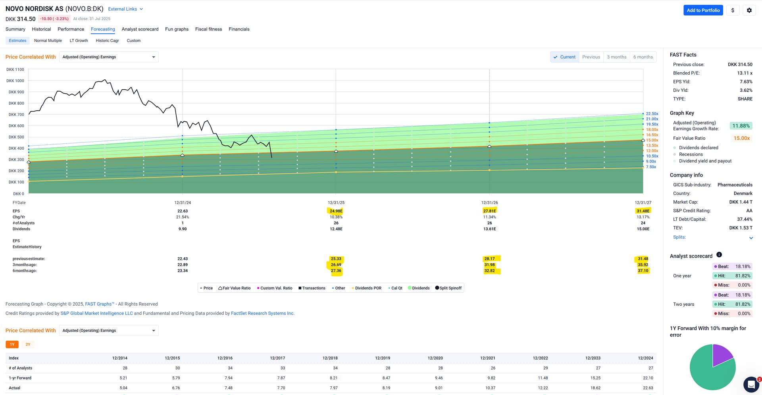Viewport: 762px width, 395px height.
Task: Open the External Links dropdown
Action: coord(125,9)
